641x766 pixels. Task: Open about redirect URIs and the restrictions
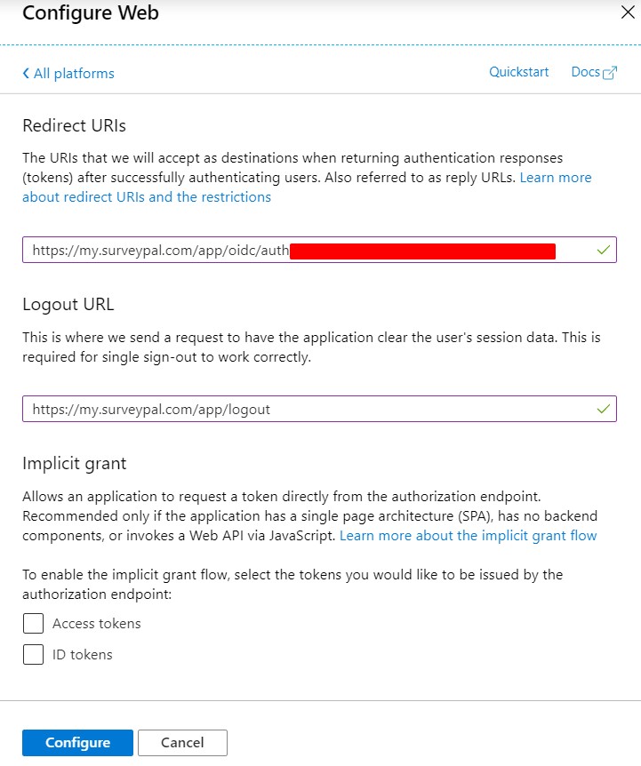tap(147, 197)
